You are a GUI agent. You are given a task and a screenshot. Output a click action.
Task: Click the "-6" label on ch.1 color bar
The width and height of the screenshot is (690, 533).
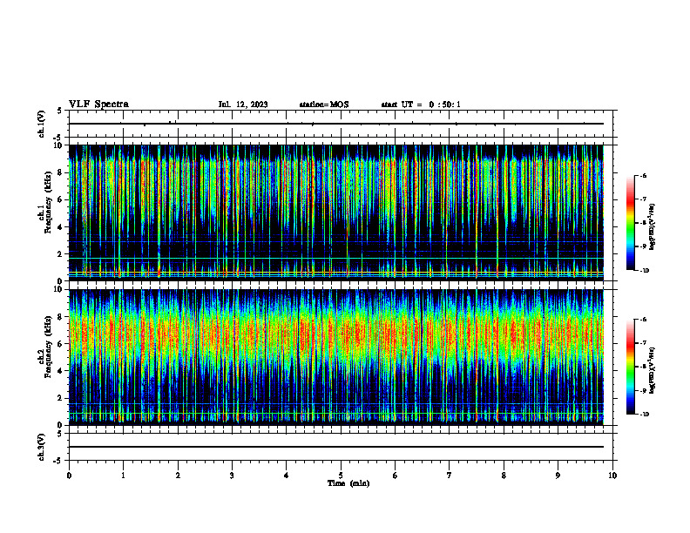(643, 175)
